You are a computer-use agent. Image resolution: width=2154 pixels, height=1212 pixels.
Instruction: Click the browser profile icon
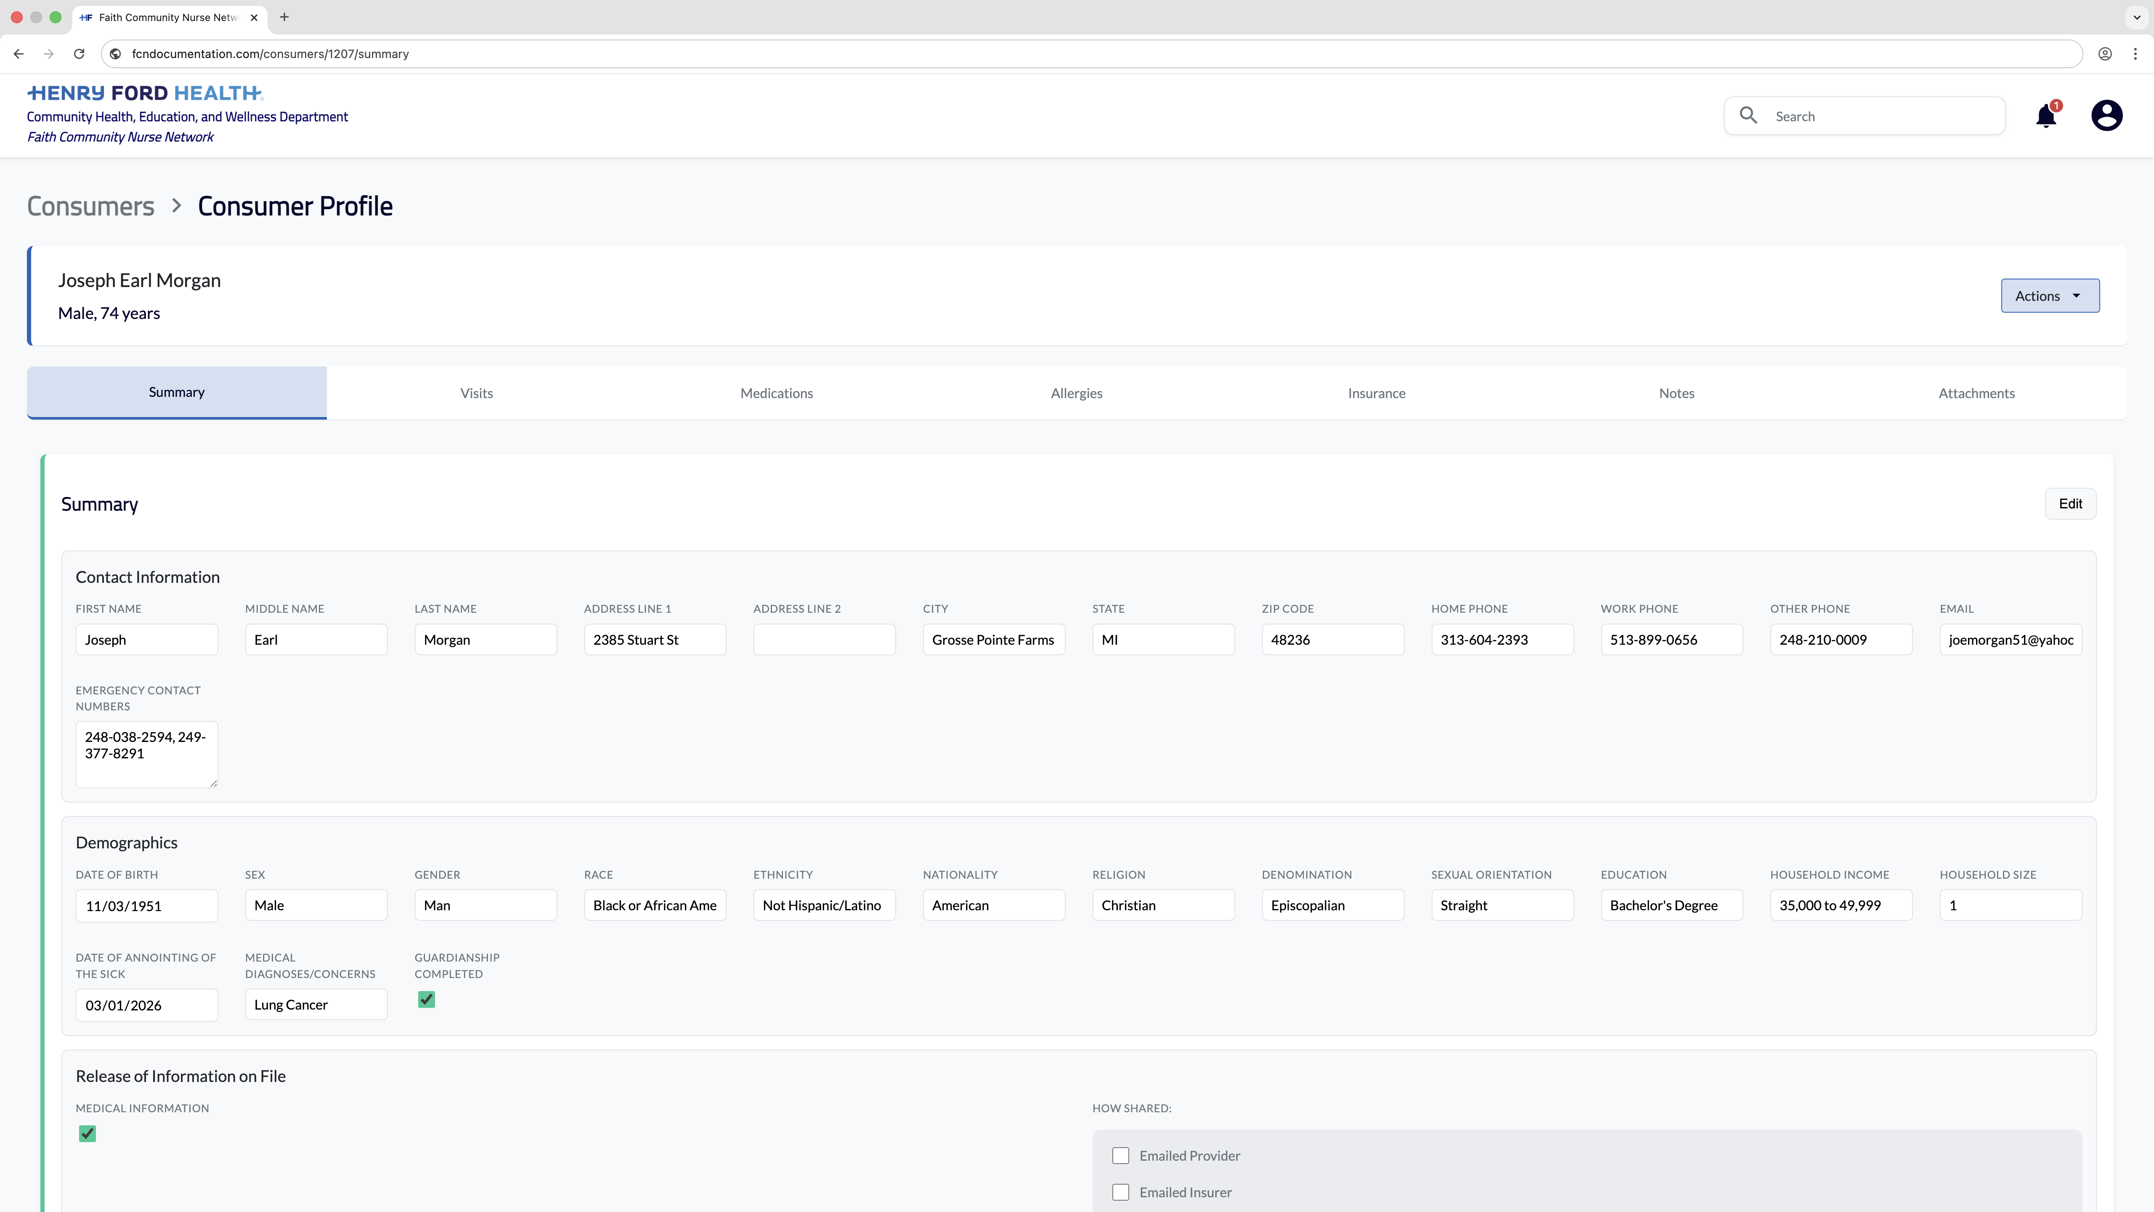(x=2105, y=53)
